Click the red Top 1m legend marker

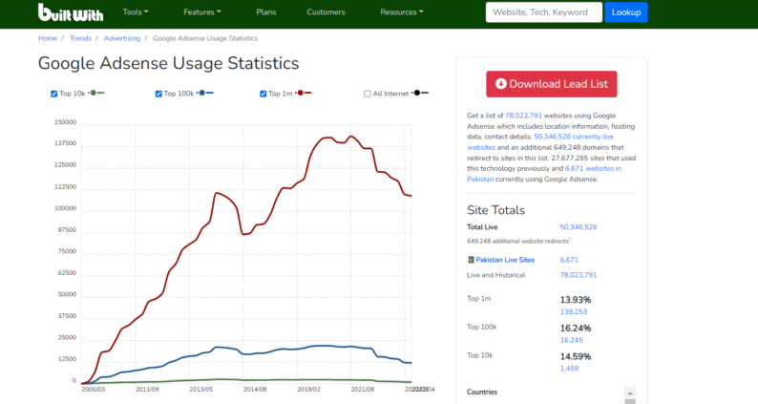coord(303,93)
